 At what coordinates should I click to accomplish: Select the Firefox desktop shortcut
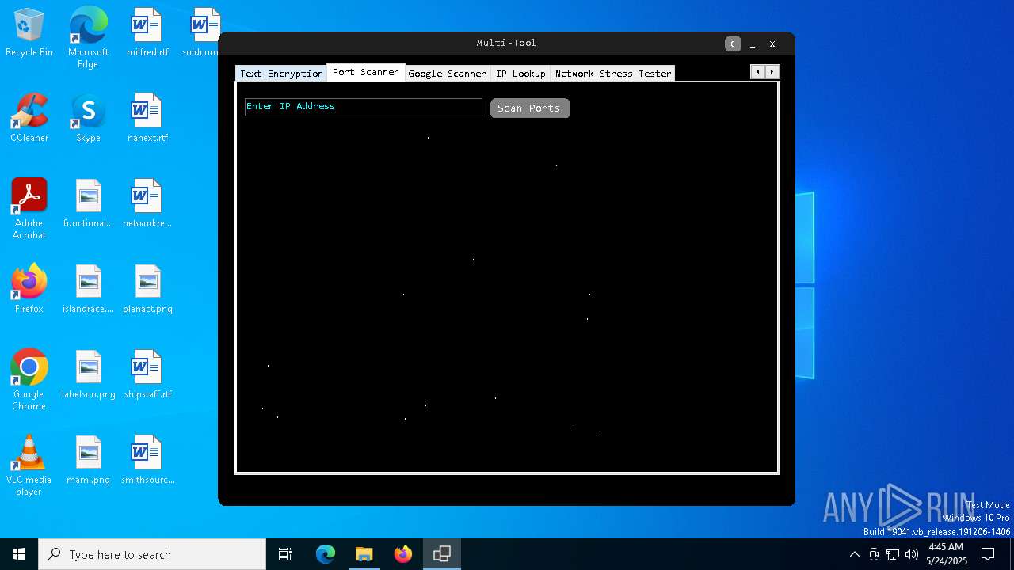click(29, 290)
